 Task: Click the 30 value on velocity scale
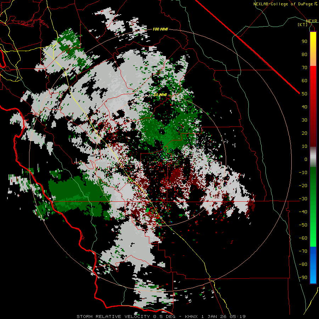click(x=304, y=120)
